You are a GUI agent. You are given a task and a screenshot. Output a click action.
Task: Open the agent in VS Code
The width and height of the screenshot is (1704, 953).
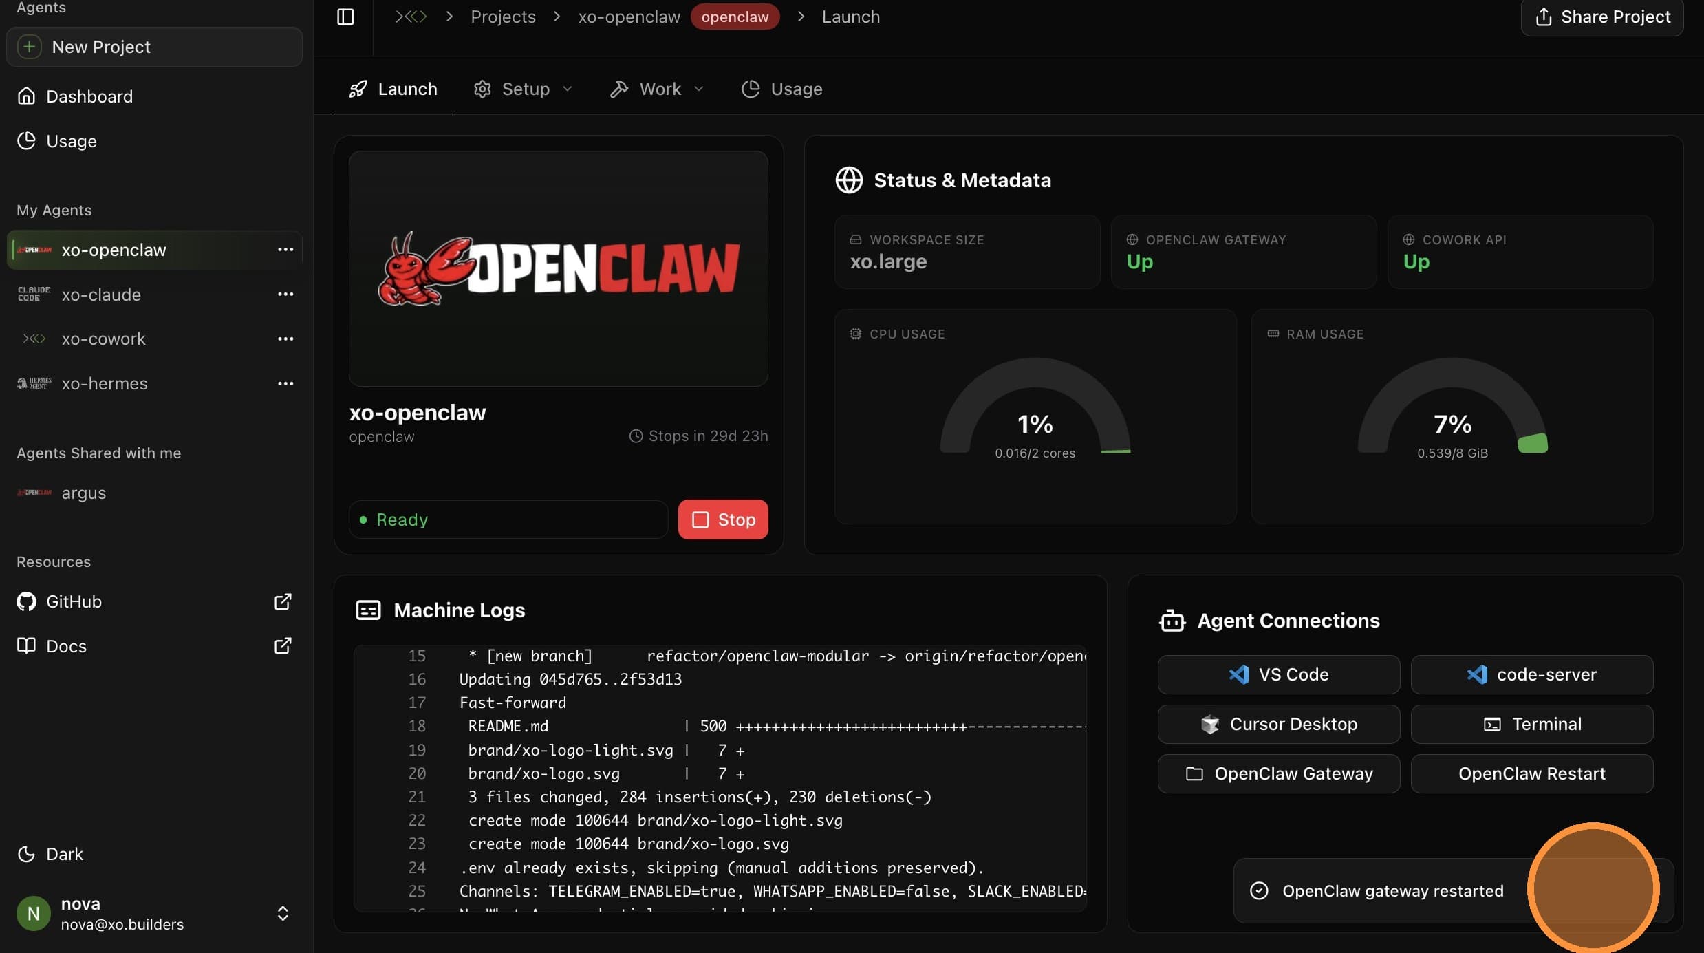tap(1279, 674)
